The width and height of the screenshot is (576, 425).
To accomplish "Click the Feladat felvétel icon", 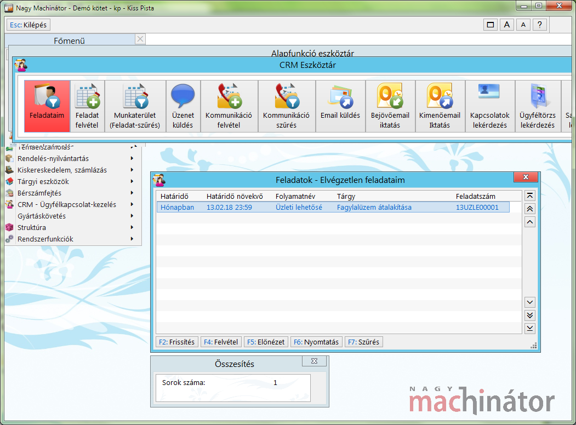I will 87,106.
